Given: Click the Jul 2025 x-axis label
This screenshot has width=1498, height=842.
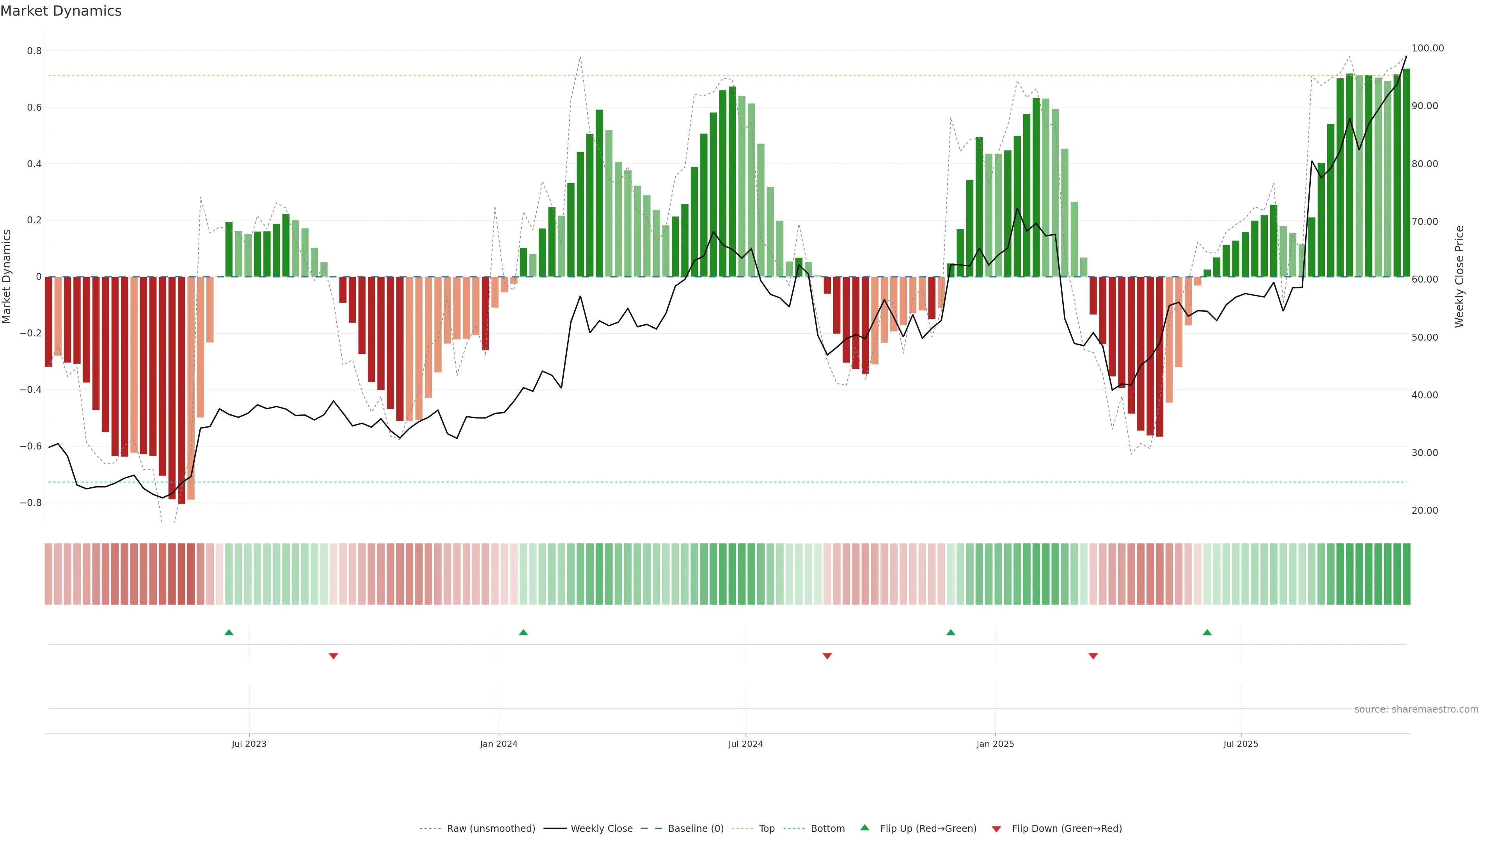Looking at the screenshot, I should tap(1241, 744).
